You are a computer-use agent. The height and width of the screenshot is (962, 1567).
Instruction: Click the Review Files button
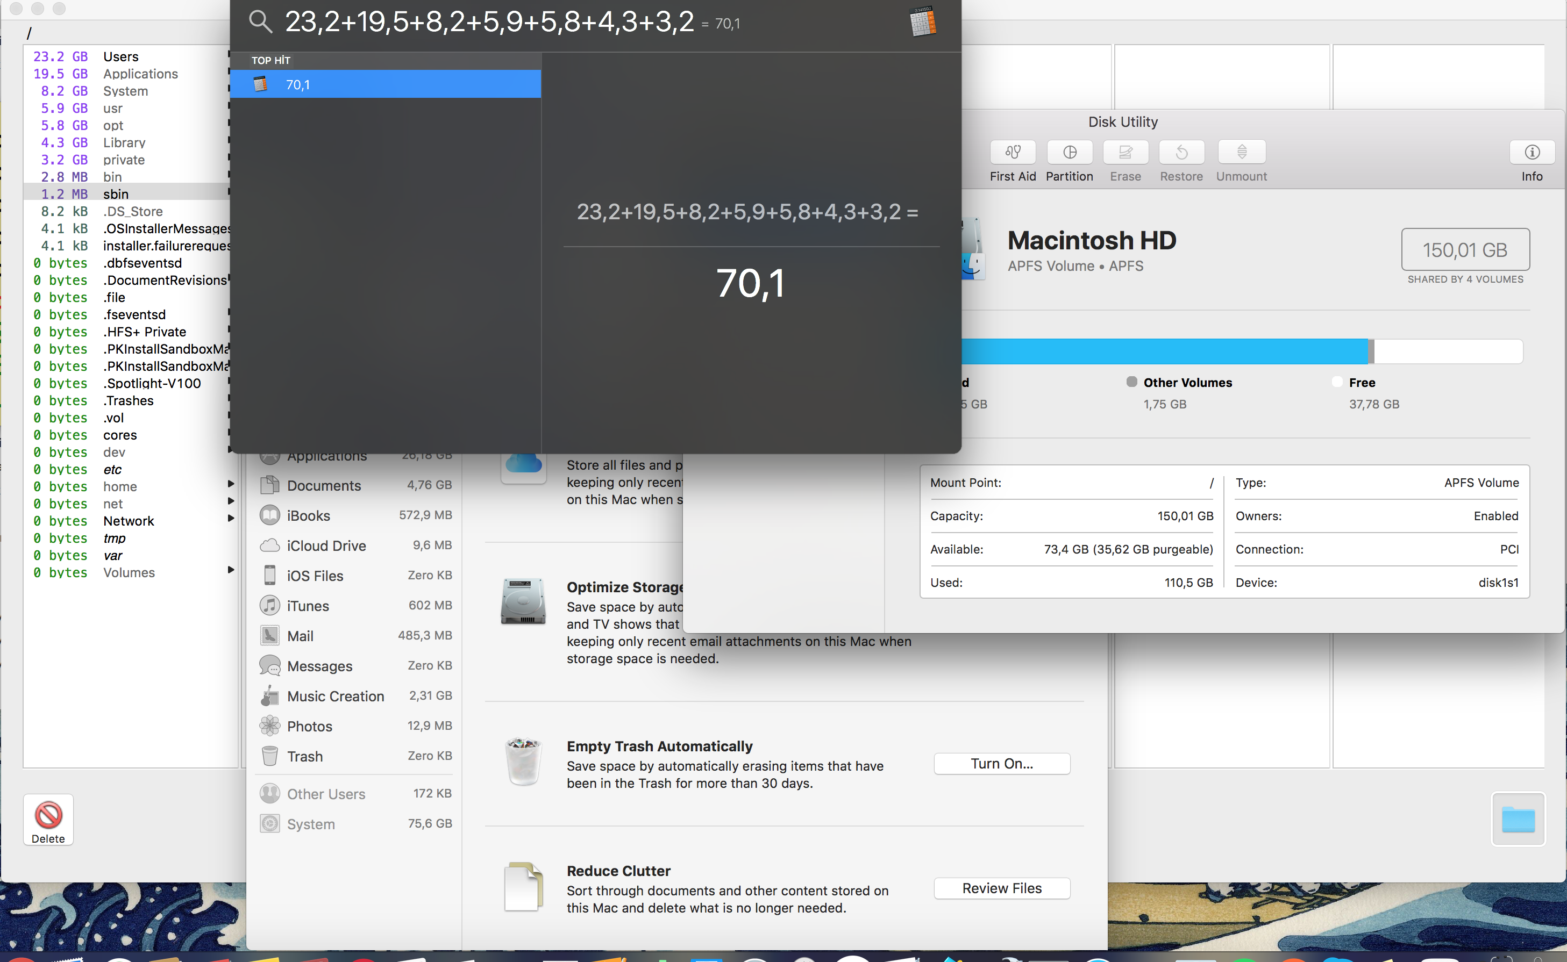tap(1001, 888)
